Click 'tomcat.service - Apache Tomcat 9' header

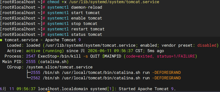click(43, 40)
